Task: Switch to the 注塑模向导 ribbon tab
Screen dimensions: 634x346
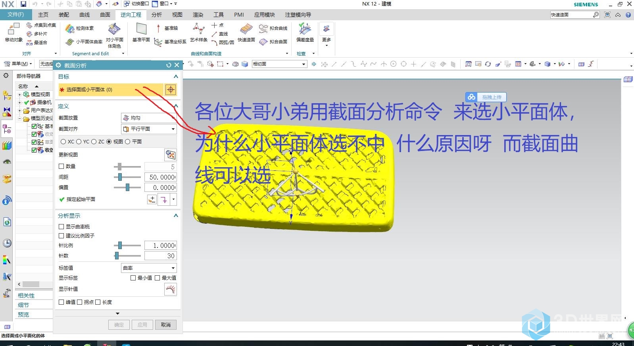Action: [x=298, y=15]
